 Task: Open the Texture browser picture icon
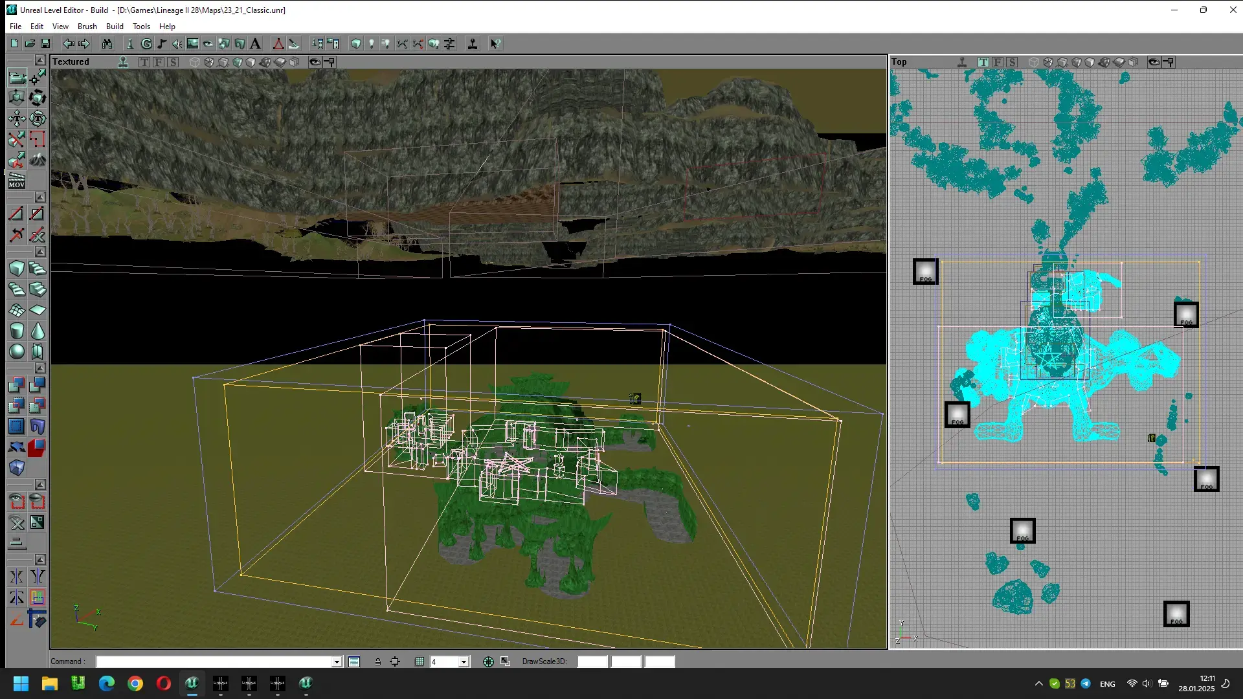[x=193, y=43]
